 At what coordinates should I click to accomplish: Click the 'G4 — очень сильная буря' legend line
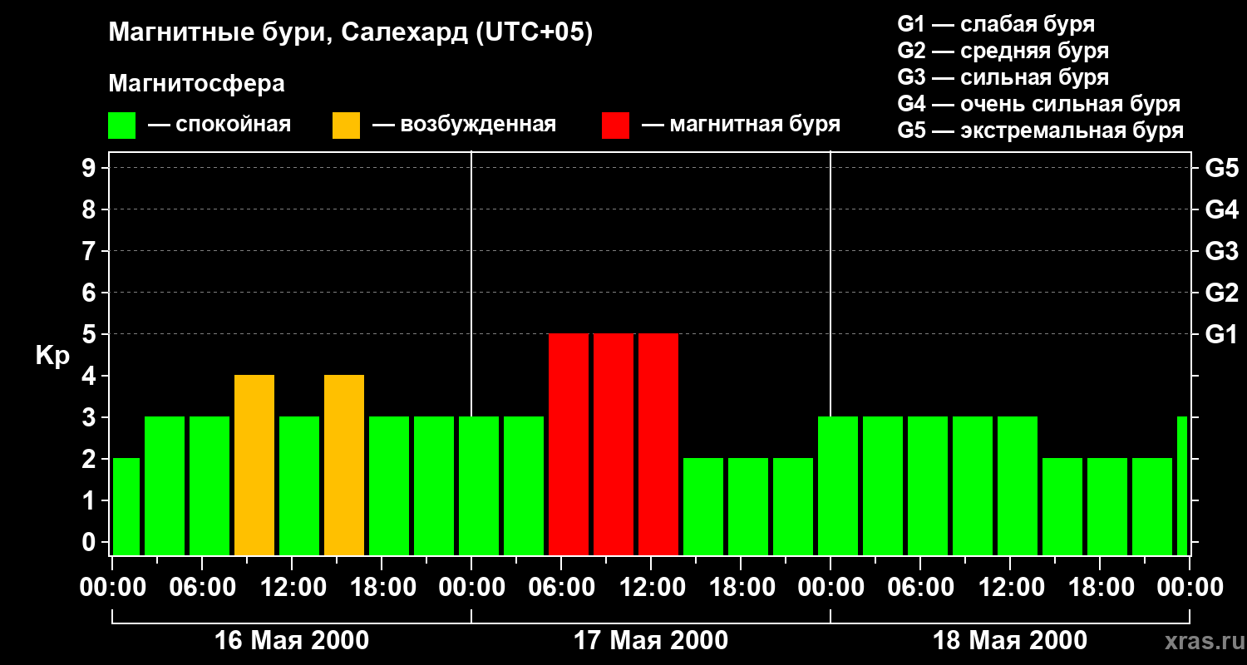tap(1039, 104)
